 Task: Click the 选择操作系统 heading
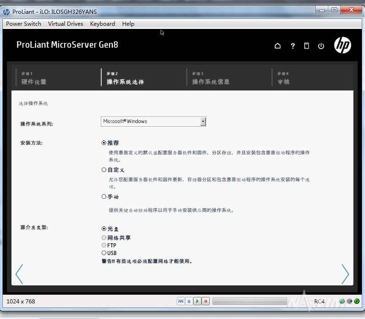tap(33, 103)
